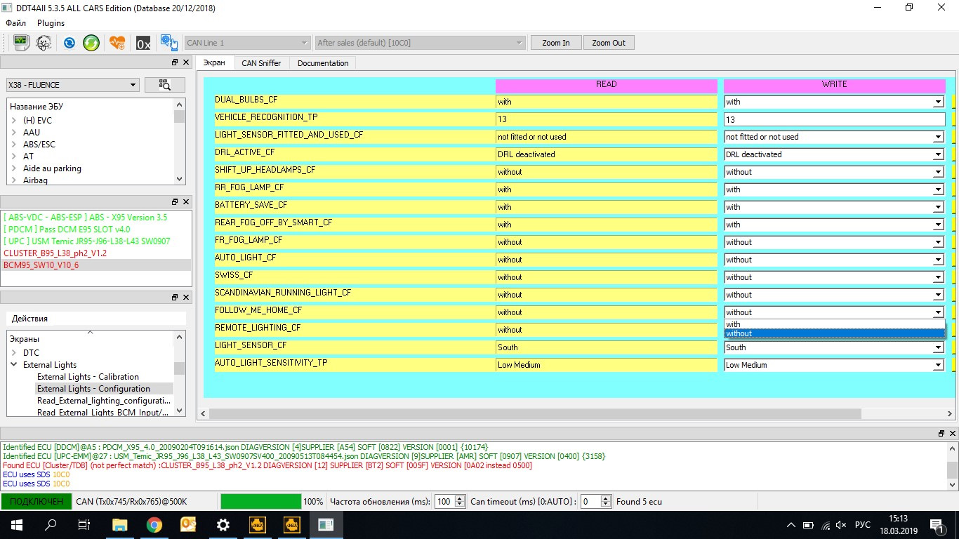Click the blue auto-refresh toolbar icon

[x=70, y=43]
